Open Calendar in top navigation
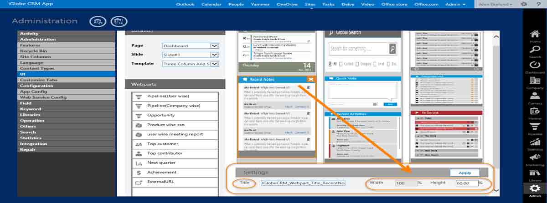 [212, 4]
